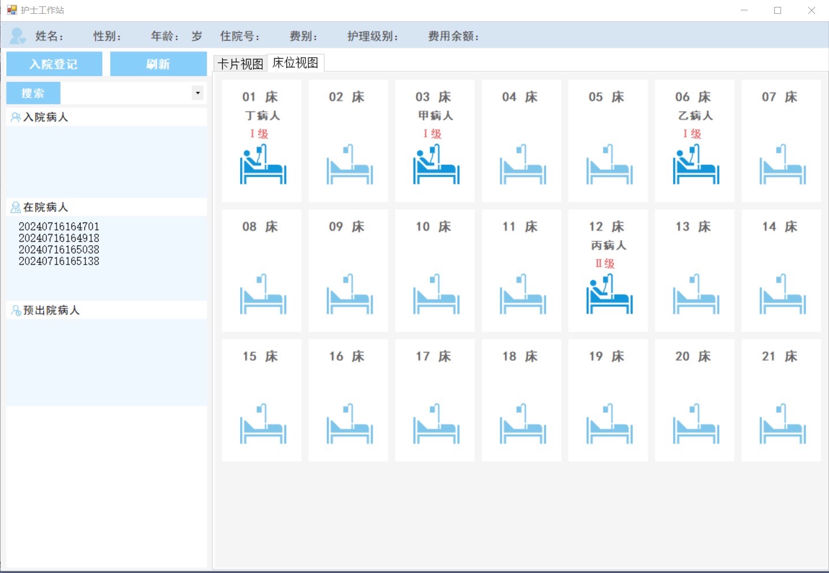This screenshot has height=573, width=829.
Task: Click the Ⅰ级 nursing level on bed 01
Action: [x=259, y=134]
